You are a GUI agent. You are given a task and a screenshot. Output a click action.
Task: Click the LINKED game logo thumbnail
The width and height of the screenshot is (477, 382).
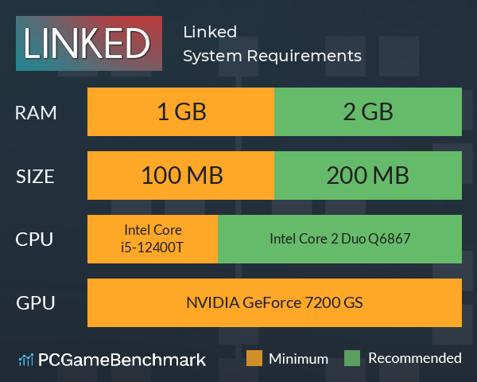(89, 43)
